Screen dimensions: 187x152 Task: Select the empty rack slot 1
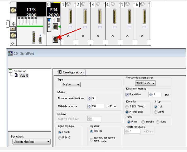pyautogui.click(x=68, y=23)
